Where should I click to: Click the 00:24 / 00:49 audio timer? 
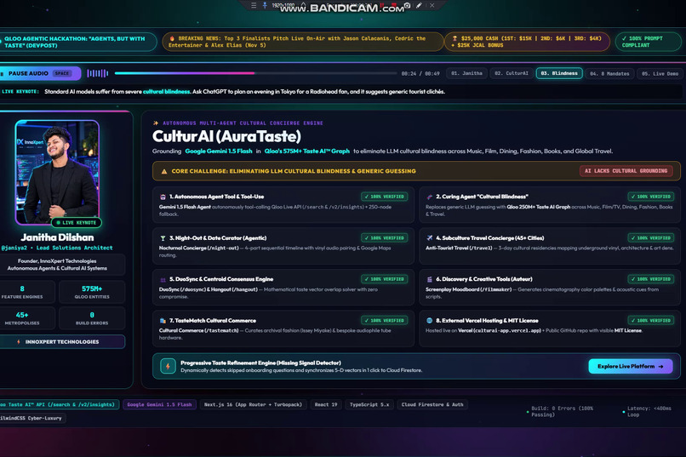tap(420, 73)
